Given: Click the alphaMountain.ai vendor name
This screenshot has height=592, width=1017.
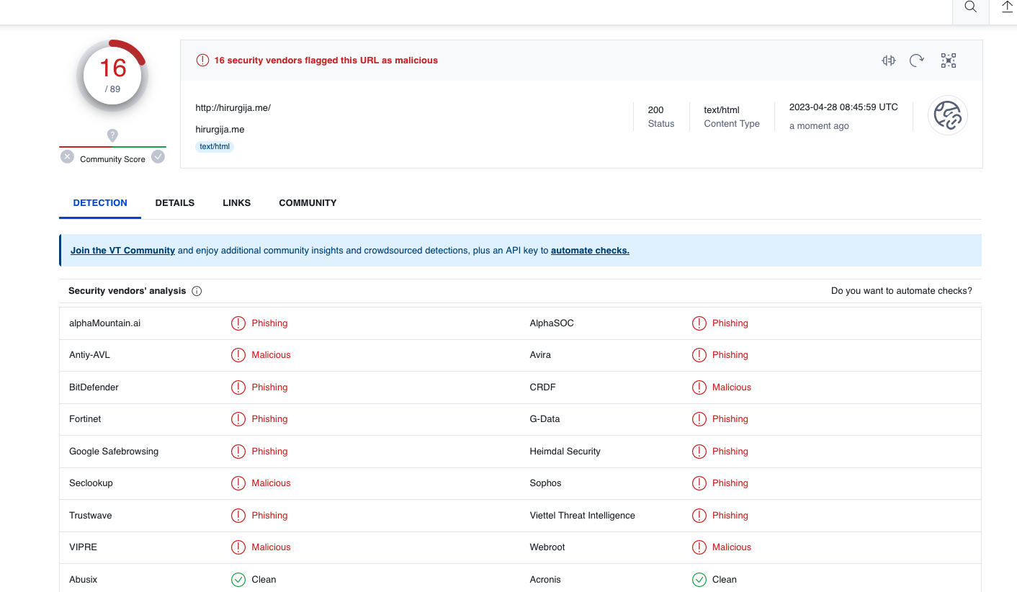Looking at the screenshot, I should pyautogui.click(x=105, y=323).
